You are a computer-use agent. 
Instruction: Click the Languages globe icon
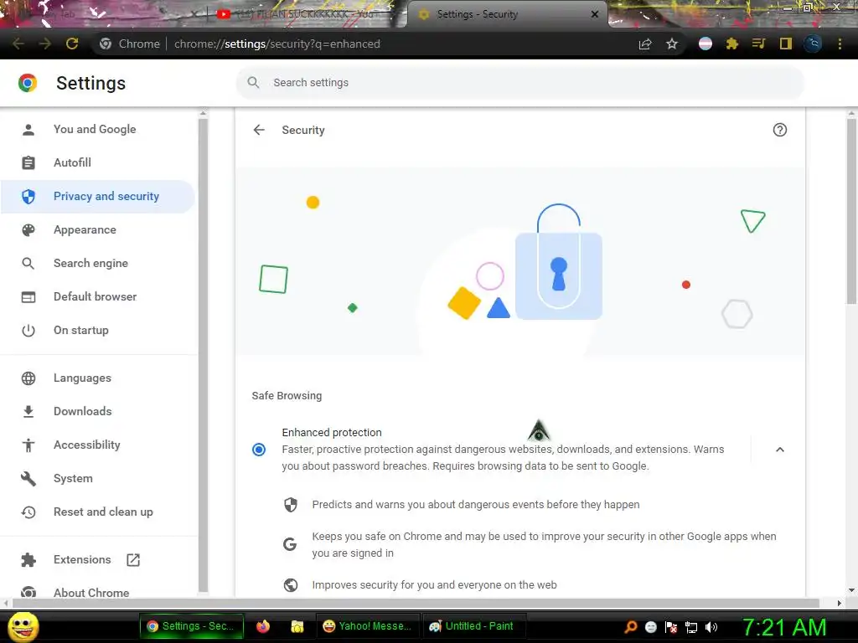coord(28,378)
